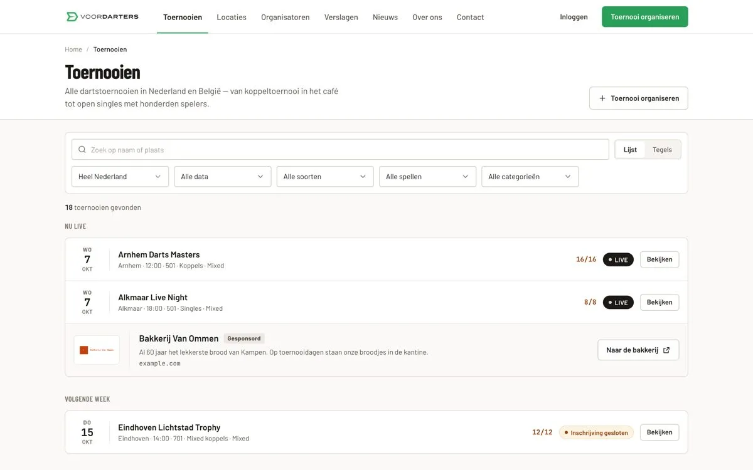Click the 12/12 participant count

click(x=542, y=432)
